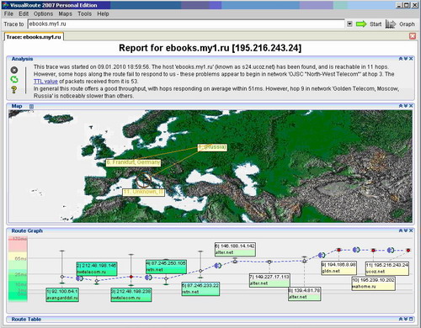Select hop 2 label 212.48.198.146
The image size is (421, 328).
click(97, 269)
